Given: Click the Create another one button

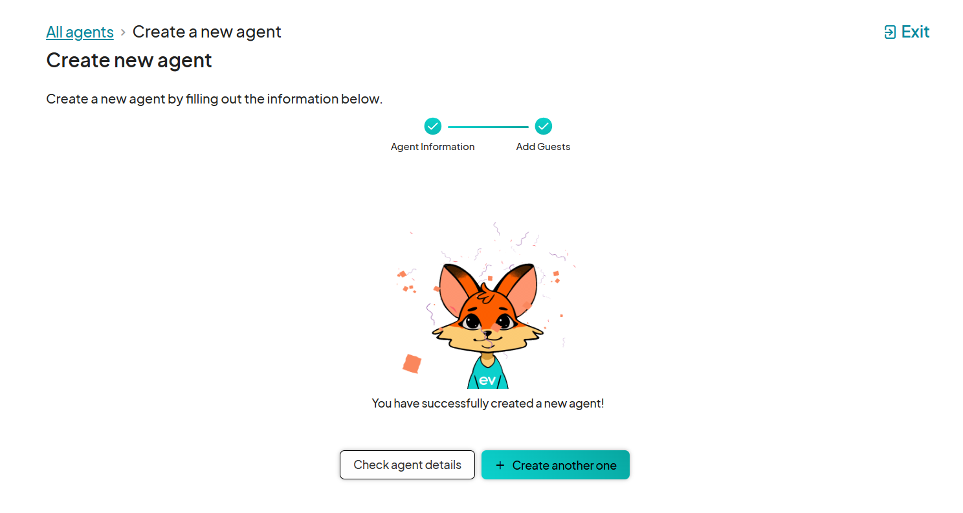Looking at the screenshot, I should point(555,465).
